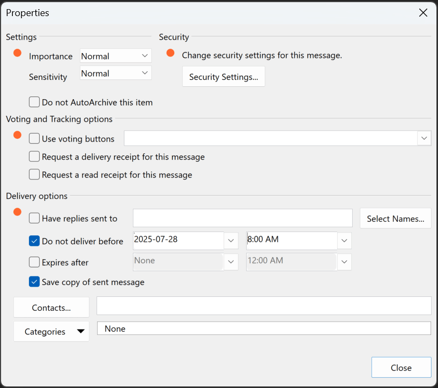Click the Have replies sent to field
The width and height of the screenshot is (438, 388).
(x=242, y=219)
